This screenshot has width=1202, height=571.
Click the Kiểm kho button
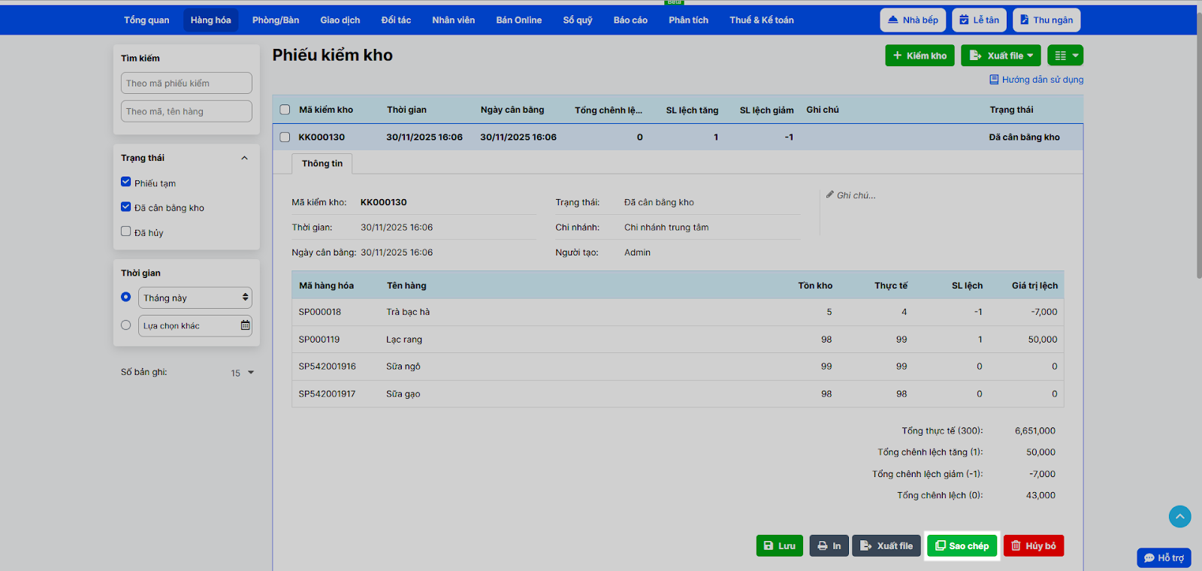click(920, 56)
